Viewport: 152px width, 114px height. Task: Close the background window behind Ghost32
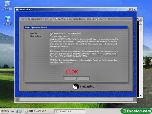(141, 19)
